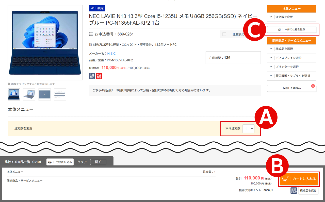The width and height of the screenshot is (325, 202).
Task: Click the 返品について icon
Action: tap(294, 191)
